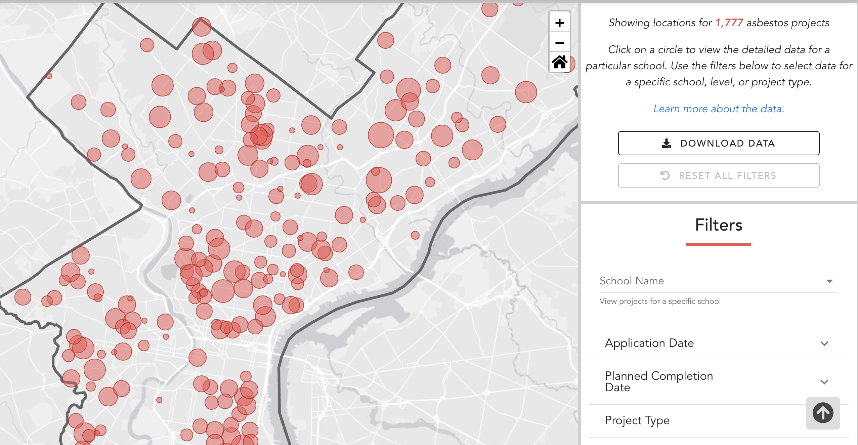Select the Filters heading tab
This screenshot has width=858, height=445.
(719, 225)
